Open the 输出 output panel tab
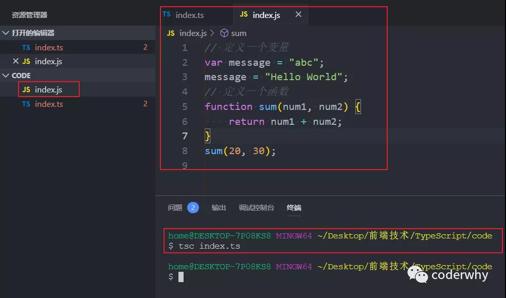Screen dimensions: 506x298 pos(219,208)
